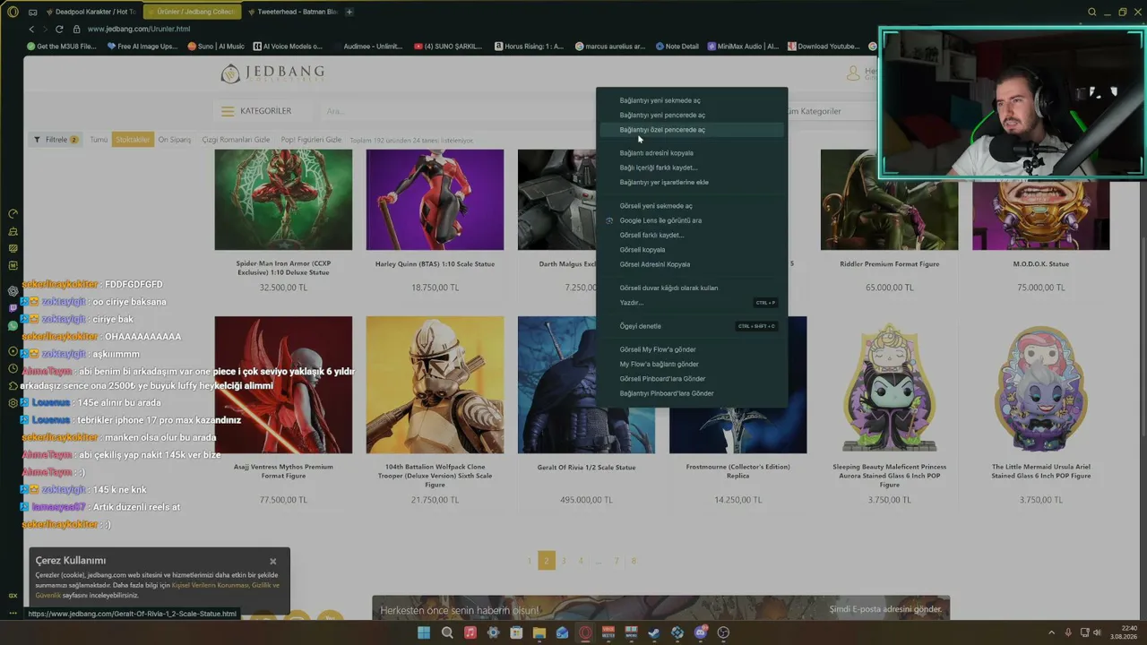Viewport: 1147px width, 645px height.
Task: Click the Ara... search field
Action: [x=457, y=111]
